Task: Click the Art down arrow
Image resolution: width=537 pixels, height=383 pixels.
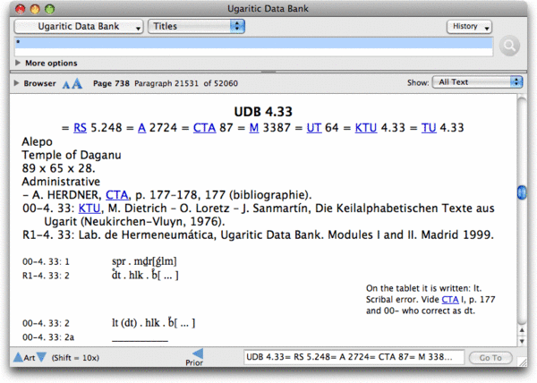Action: (41, 357)
